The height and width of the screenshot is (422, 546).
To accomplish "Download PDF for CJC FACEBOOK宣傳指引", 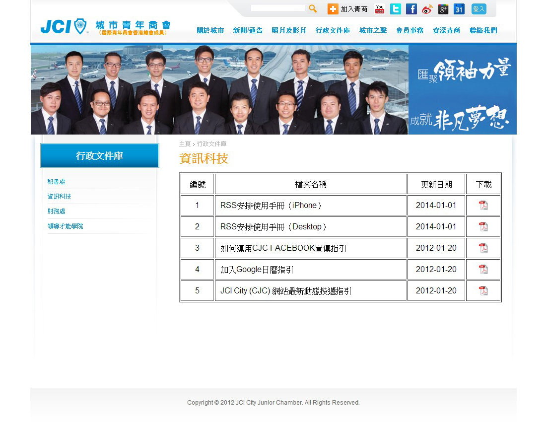I will [x=483, y=248].
